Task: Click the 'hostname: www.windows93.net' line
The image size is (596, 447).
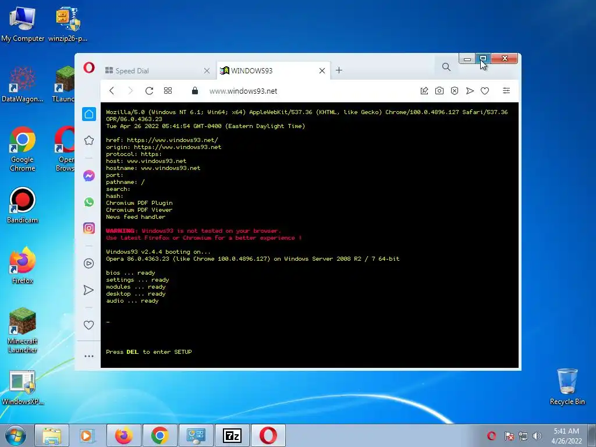Action: (x=153, y=168)
